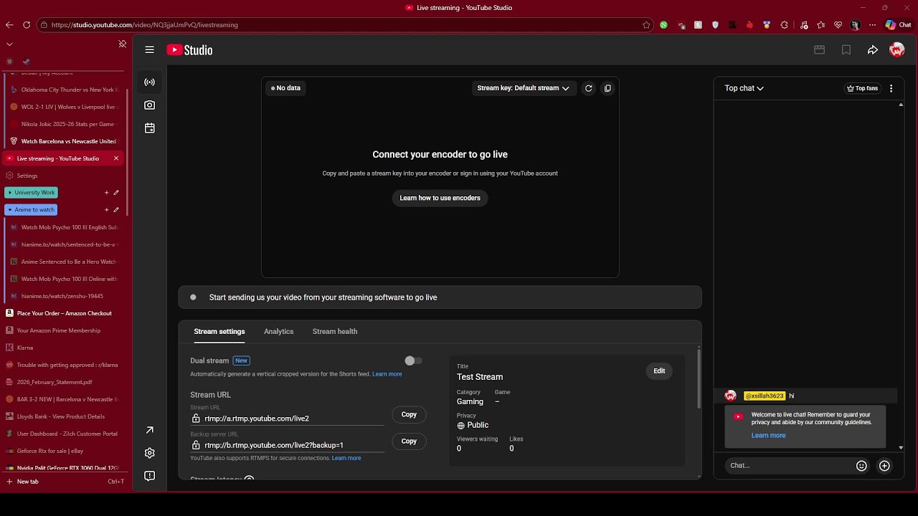Click the YouTube Studio logo
The height and width of the screenshot is (516, 918).
189,49
